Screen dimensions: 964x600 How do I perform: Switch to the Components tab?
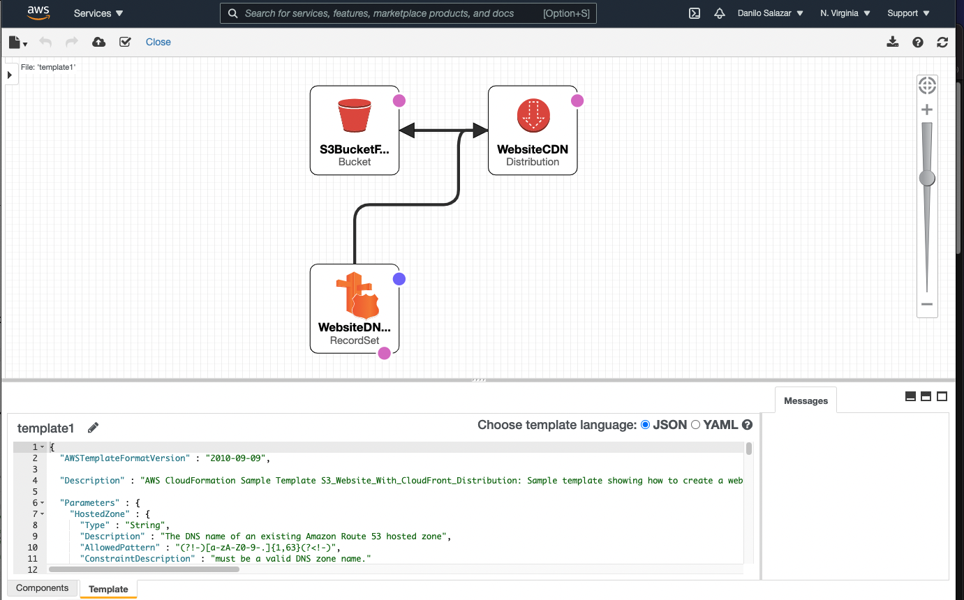click(x=43, y=588)
